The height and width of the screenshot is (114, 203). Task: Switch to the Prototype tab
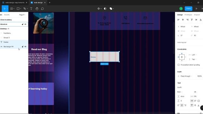[188, 15]
